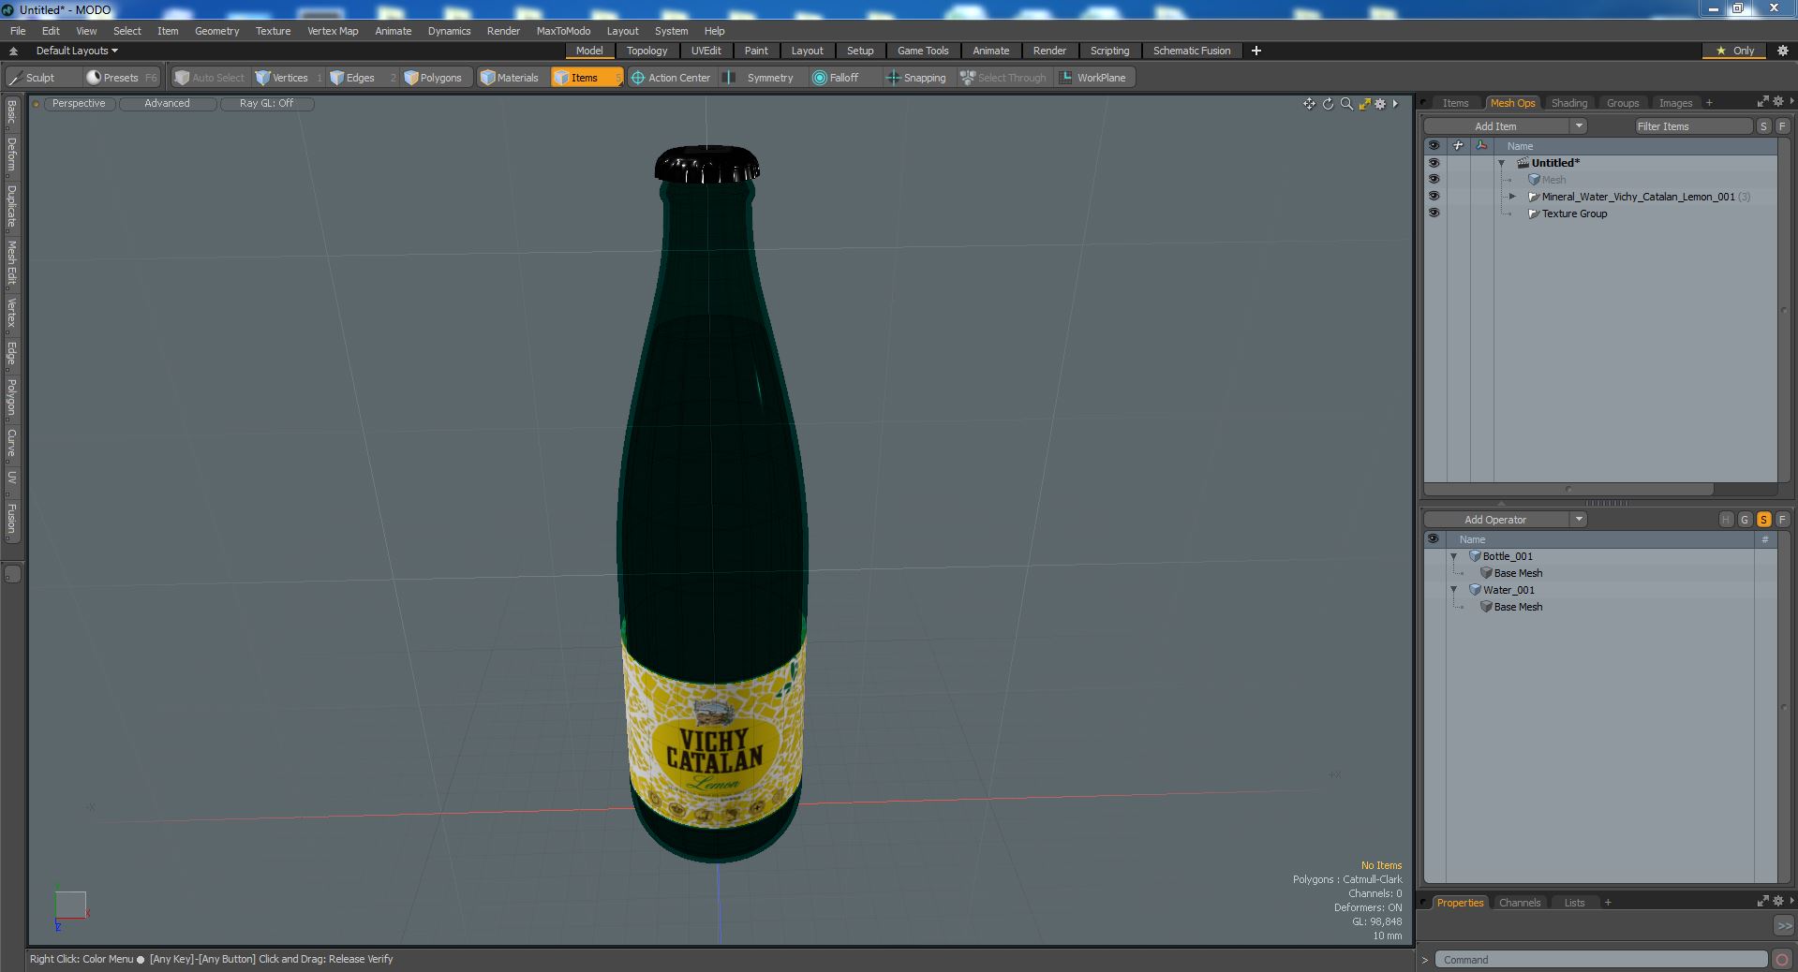Open the Add Item dropdown arrow

[1579, 126]
